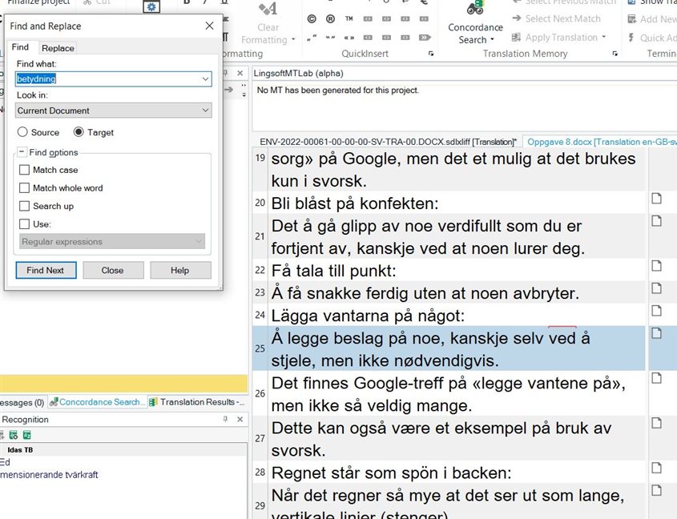Screen dimensions: 677x519
Task: Click the 'Idas TB' termbase header
Action: 20,450
